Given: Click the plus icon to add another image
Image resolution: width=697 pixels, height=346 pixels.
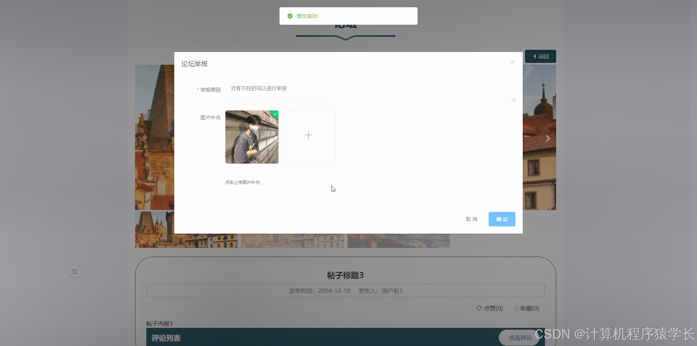Looking at the screenshot, I should tap(308, 135).
